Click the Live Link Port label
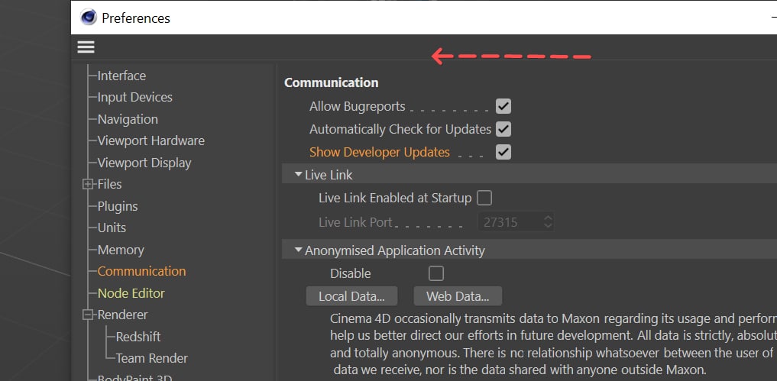Viewport: 777px width, 381px height. [x=355, y=222]
